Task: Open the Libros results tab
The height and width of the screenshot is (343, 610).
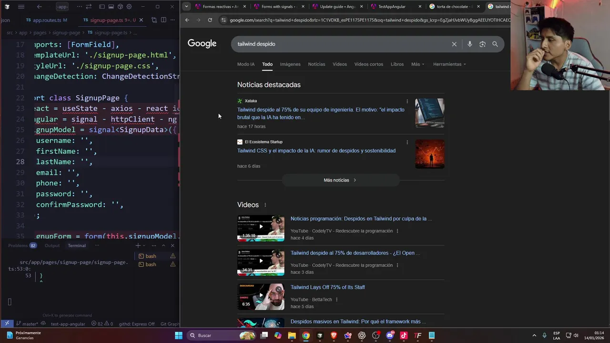Action: point(397,64)
